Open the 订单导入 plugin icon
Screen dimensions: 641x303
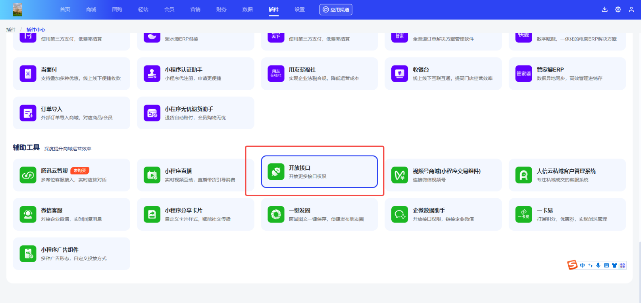click(x=28, y=113)
